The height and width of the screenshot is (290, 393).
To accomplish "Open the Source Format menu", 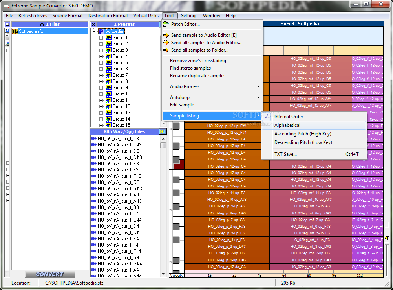I will pos(68,16).
